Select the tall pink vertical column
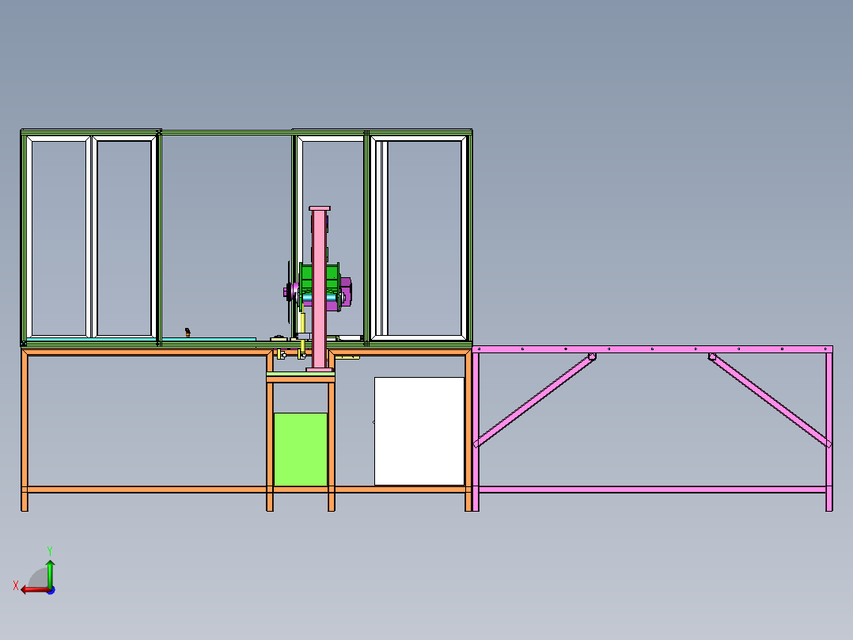Viewport: 853px width, 640px height. click(320, 289)
